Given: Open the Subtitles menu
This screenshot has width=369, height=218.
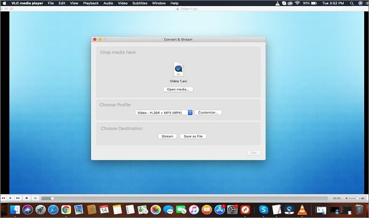Looking at the screenshot, I should pyautogui.click(x=140, y=3).
